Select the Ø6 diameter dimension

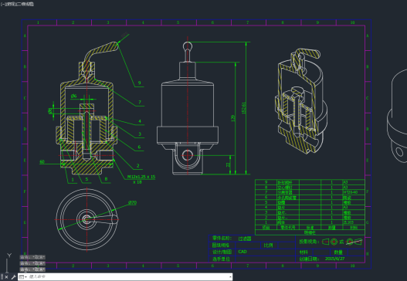pyautogui.click(x=74, y=96)
